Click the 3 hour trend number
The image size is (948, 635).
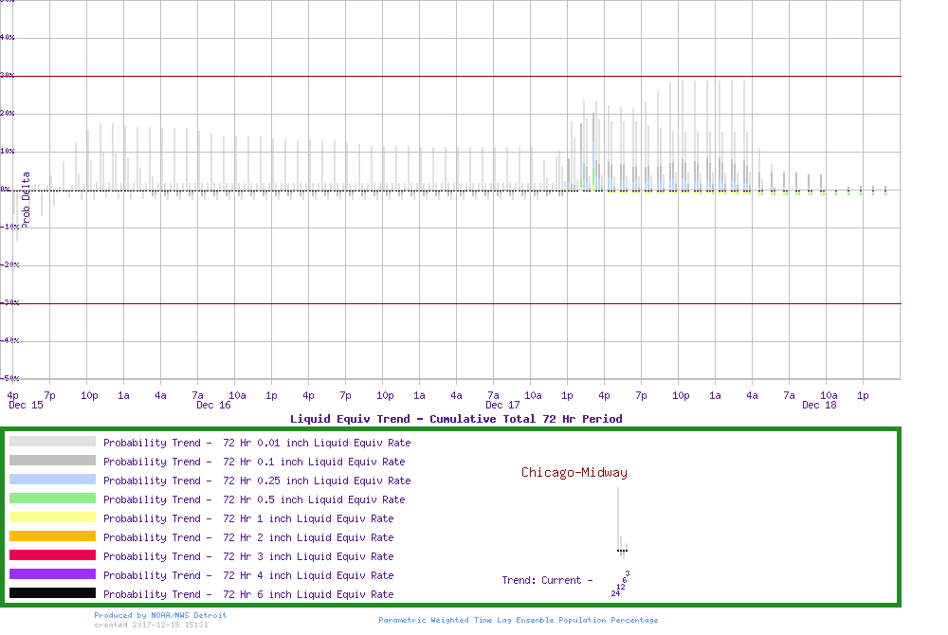click(628, 573)
